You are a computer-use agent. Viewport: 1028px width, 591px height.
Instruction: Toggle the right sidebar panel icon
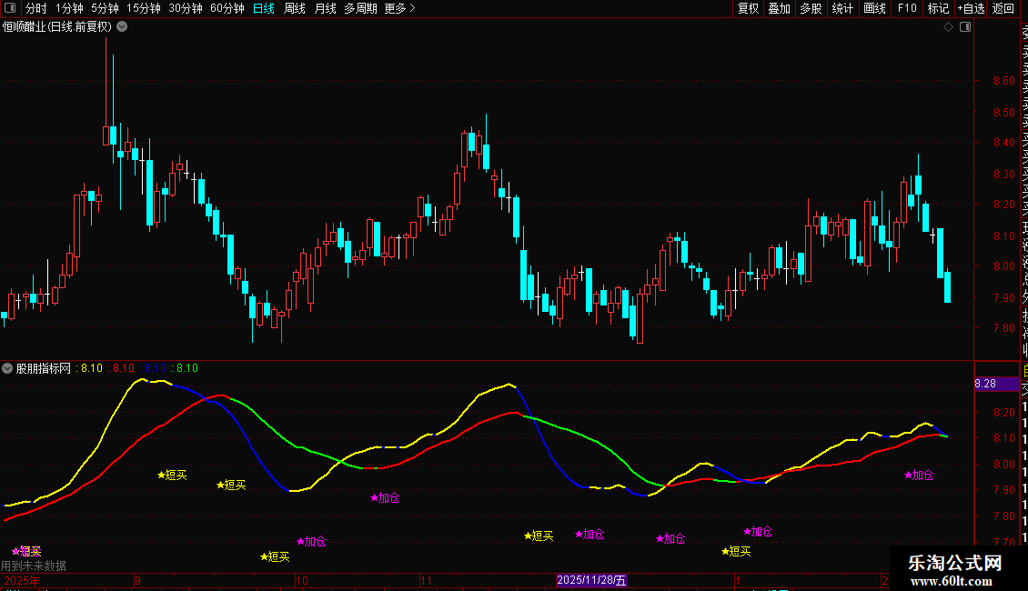(x=965, y=27)
